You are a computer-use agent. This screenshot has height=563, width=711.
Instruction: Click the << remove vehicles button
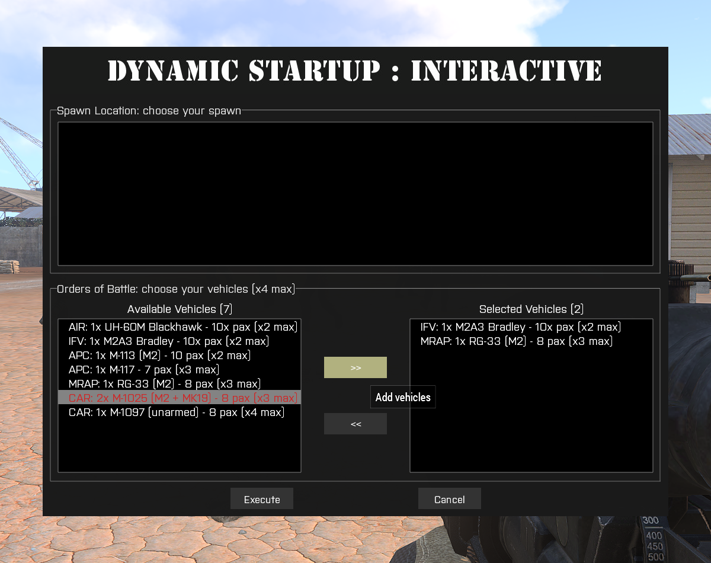355,424
